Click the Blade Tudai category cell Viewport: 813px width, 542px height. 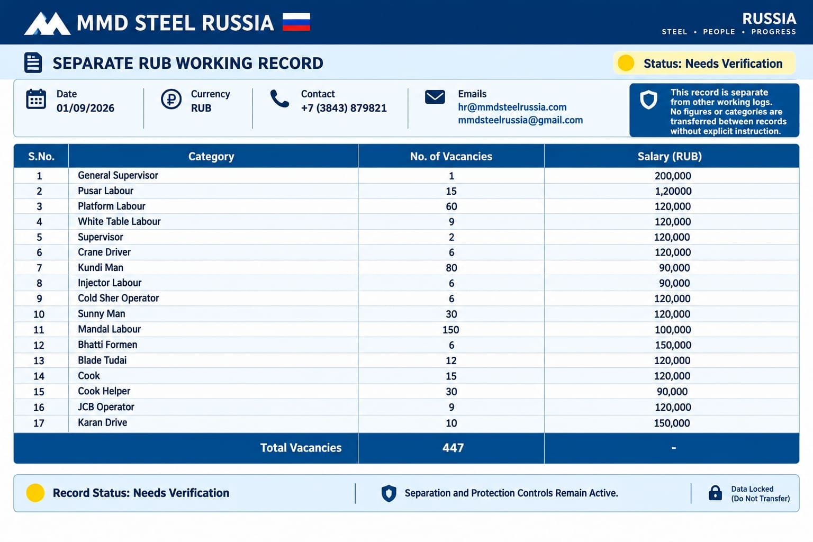pos(213,360)
